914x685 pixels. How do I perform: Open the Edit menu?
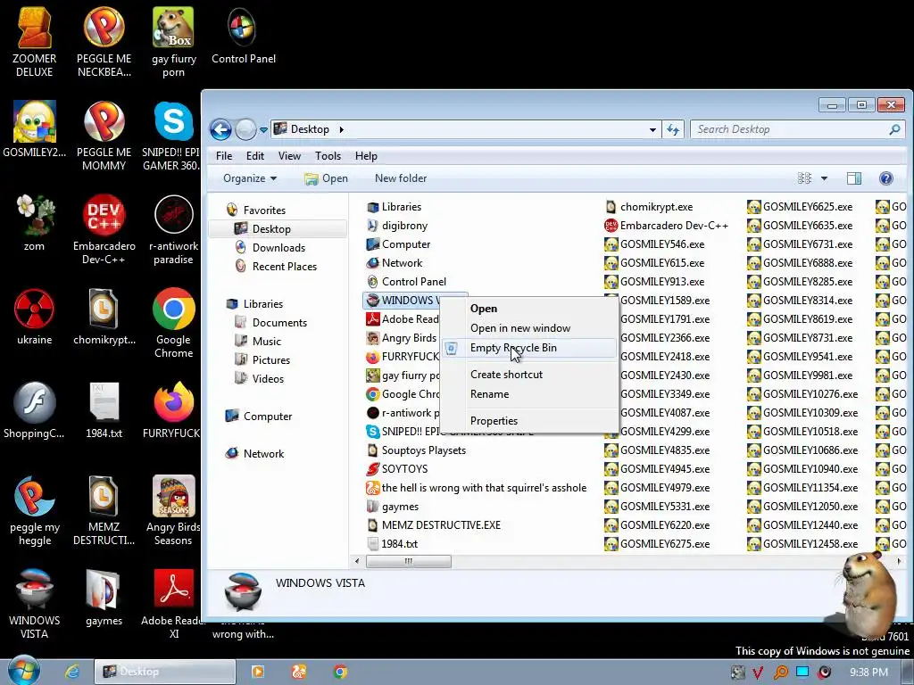(254, 156)
